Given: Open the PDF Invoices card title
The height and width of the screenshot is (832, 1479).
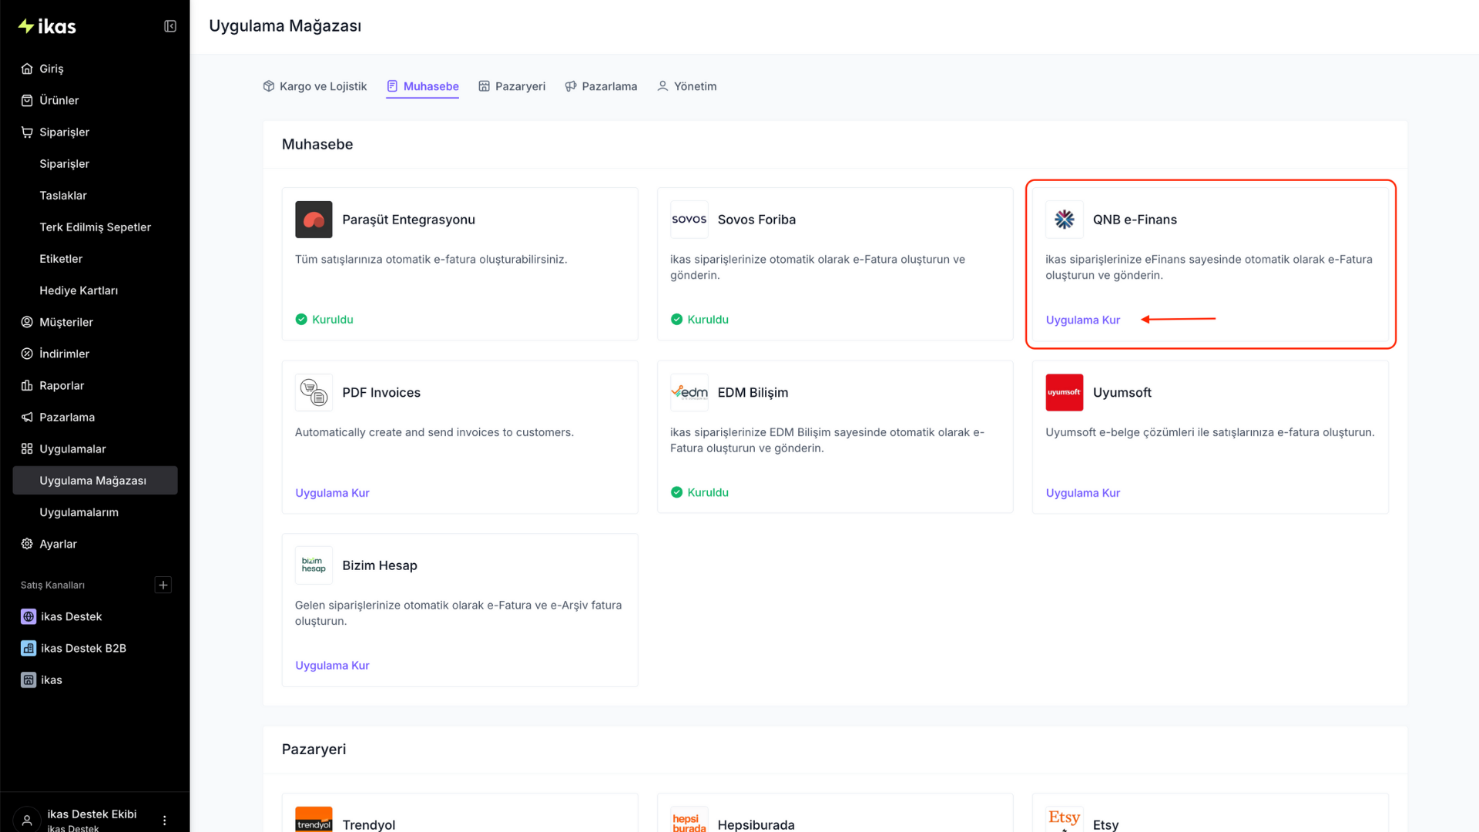Looking at the screenshot, I should [381, 392].
